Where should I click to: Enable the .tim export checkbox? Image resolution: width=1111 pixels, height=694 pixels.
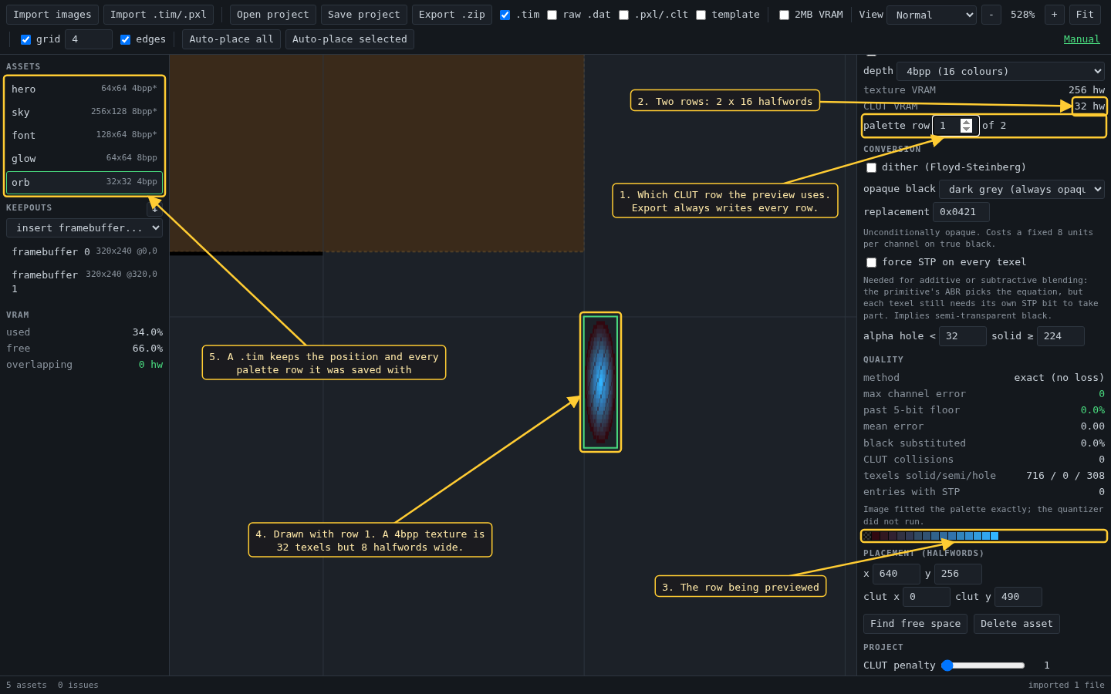505,15
